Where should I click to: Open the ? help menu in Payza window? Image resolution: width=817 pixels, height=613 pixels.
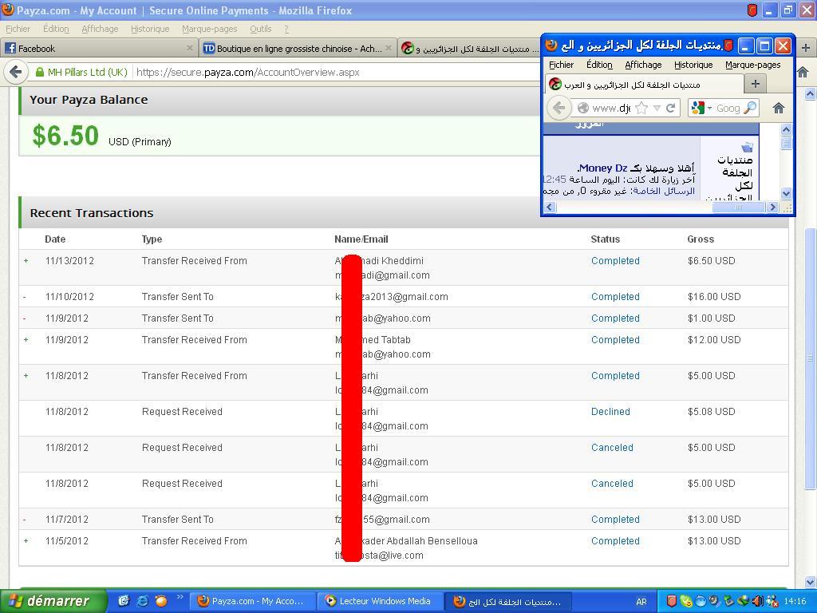(286, 29)
